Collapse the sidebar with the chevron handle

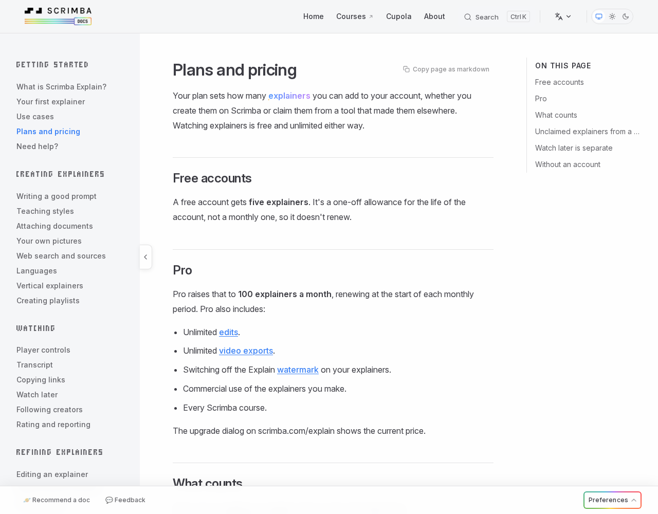tap(145, 257)
